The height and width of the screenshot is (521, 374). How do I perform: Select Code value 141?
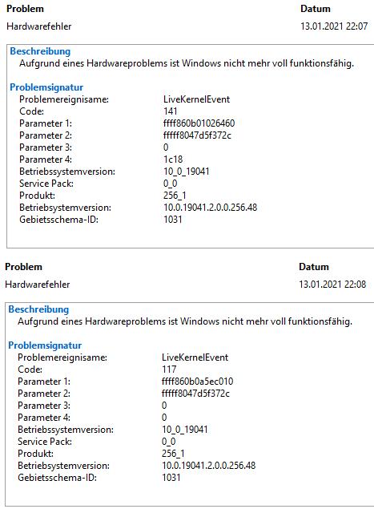[x=171, y=111]
